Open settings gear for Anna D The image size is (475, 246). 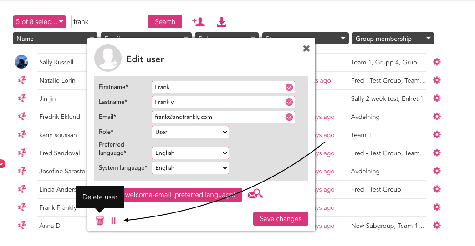coord(437,226)
